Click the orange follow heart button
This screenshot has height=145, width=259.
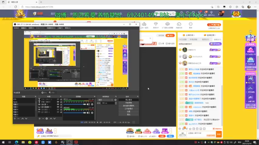click(170, 35)
